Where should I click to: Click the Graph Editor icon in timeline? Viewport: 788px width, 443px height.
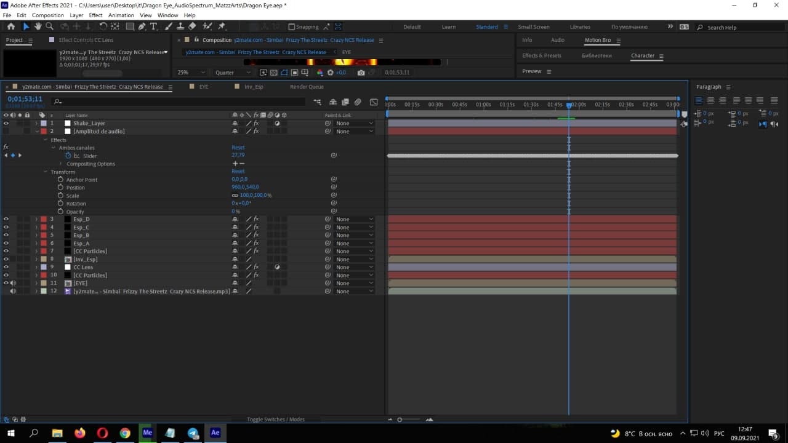pos(374,102)
